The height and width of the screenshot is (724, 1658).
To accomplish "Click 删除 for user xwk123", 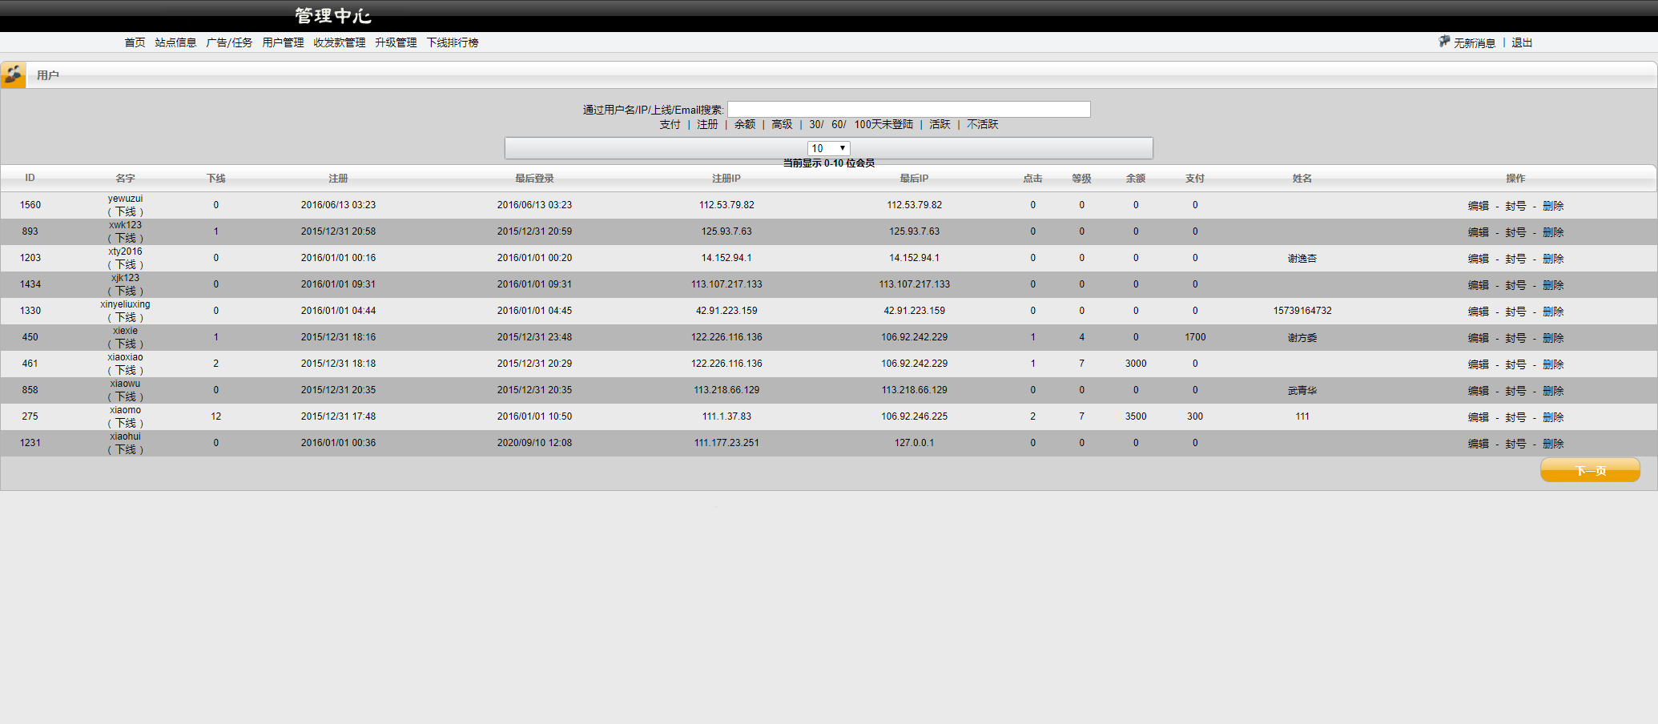I will [x=1553, y=232].
